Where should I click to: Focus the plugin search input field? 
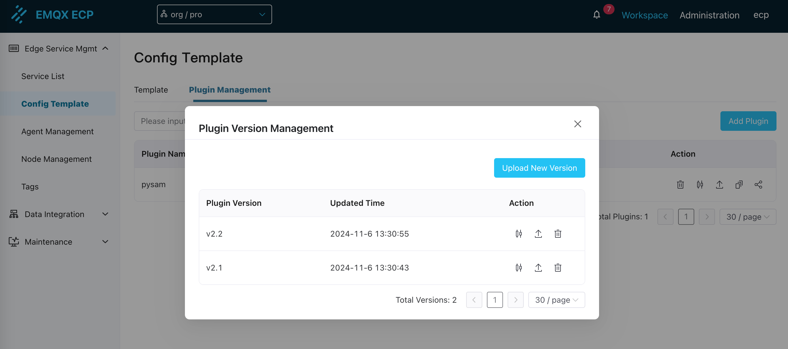(x=160, y=121)
